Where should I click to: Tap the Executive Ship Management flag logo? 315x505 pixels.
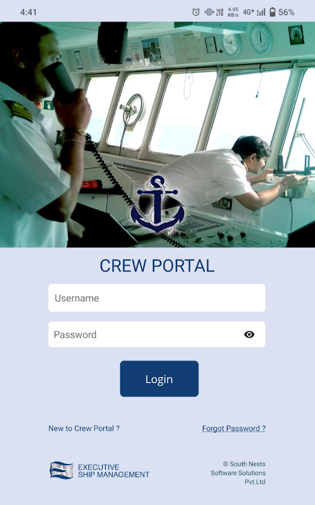click(x=61, y=470)
